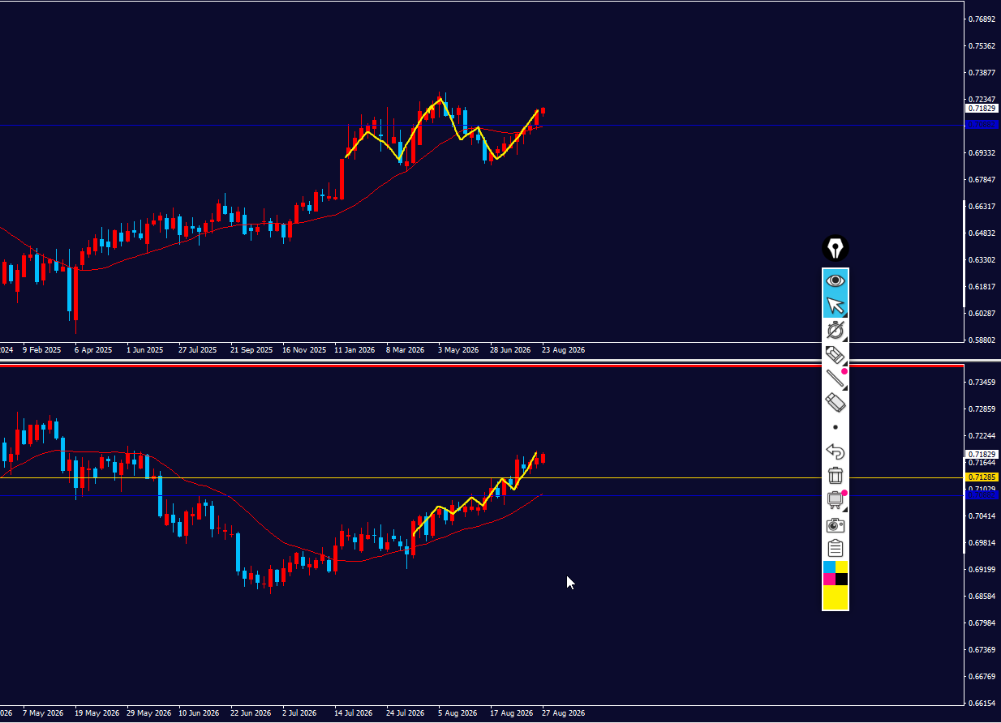Click the 1 Jun 2025 date label
1001x723 pixels.
[145, 350]
